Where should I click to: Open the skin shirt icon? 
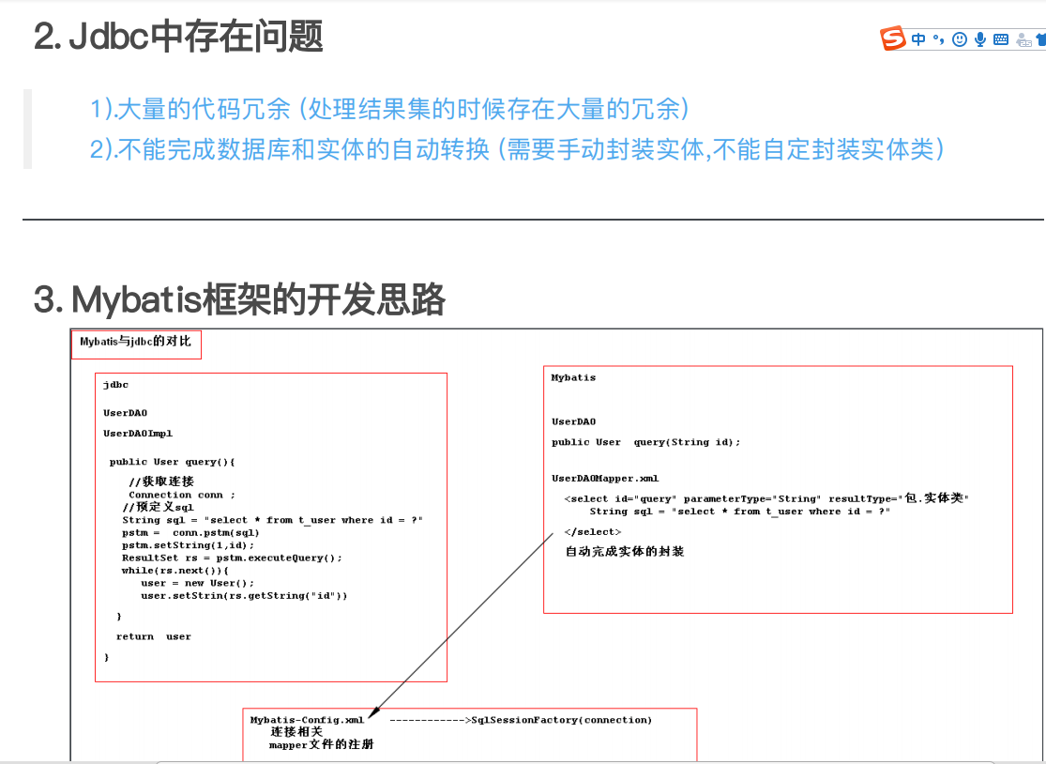(1041, 40)
